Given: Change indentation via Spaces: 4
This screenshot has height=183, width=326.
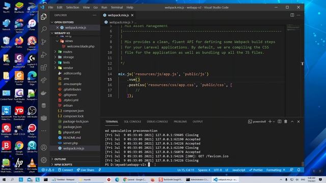Looking at the screenshot, I should (x=204, y=170).
